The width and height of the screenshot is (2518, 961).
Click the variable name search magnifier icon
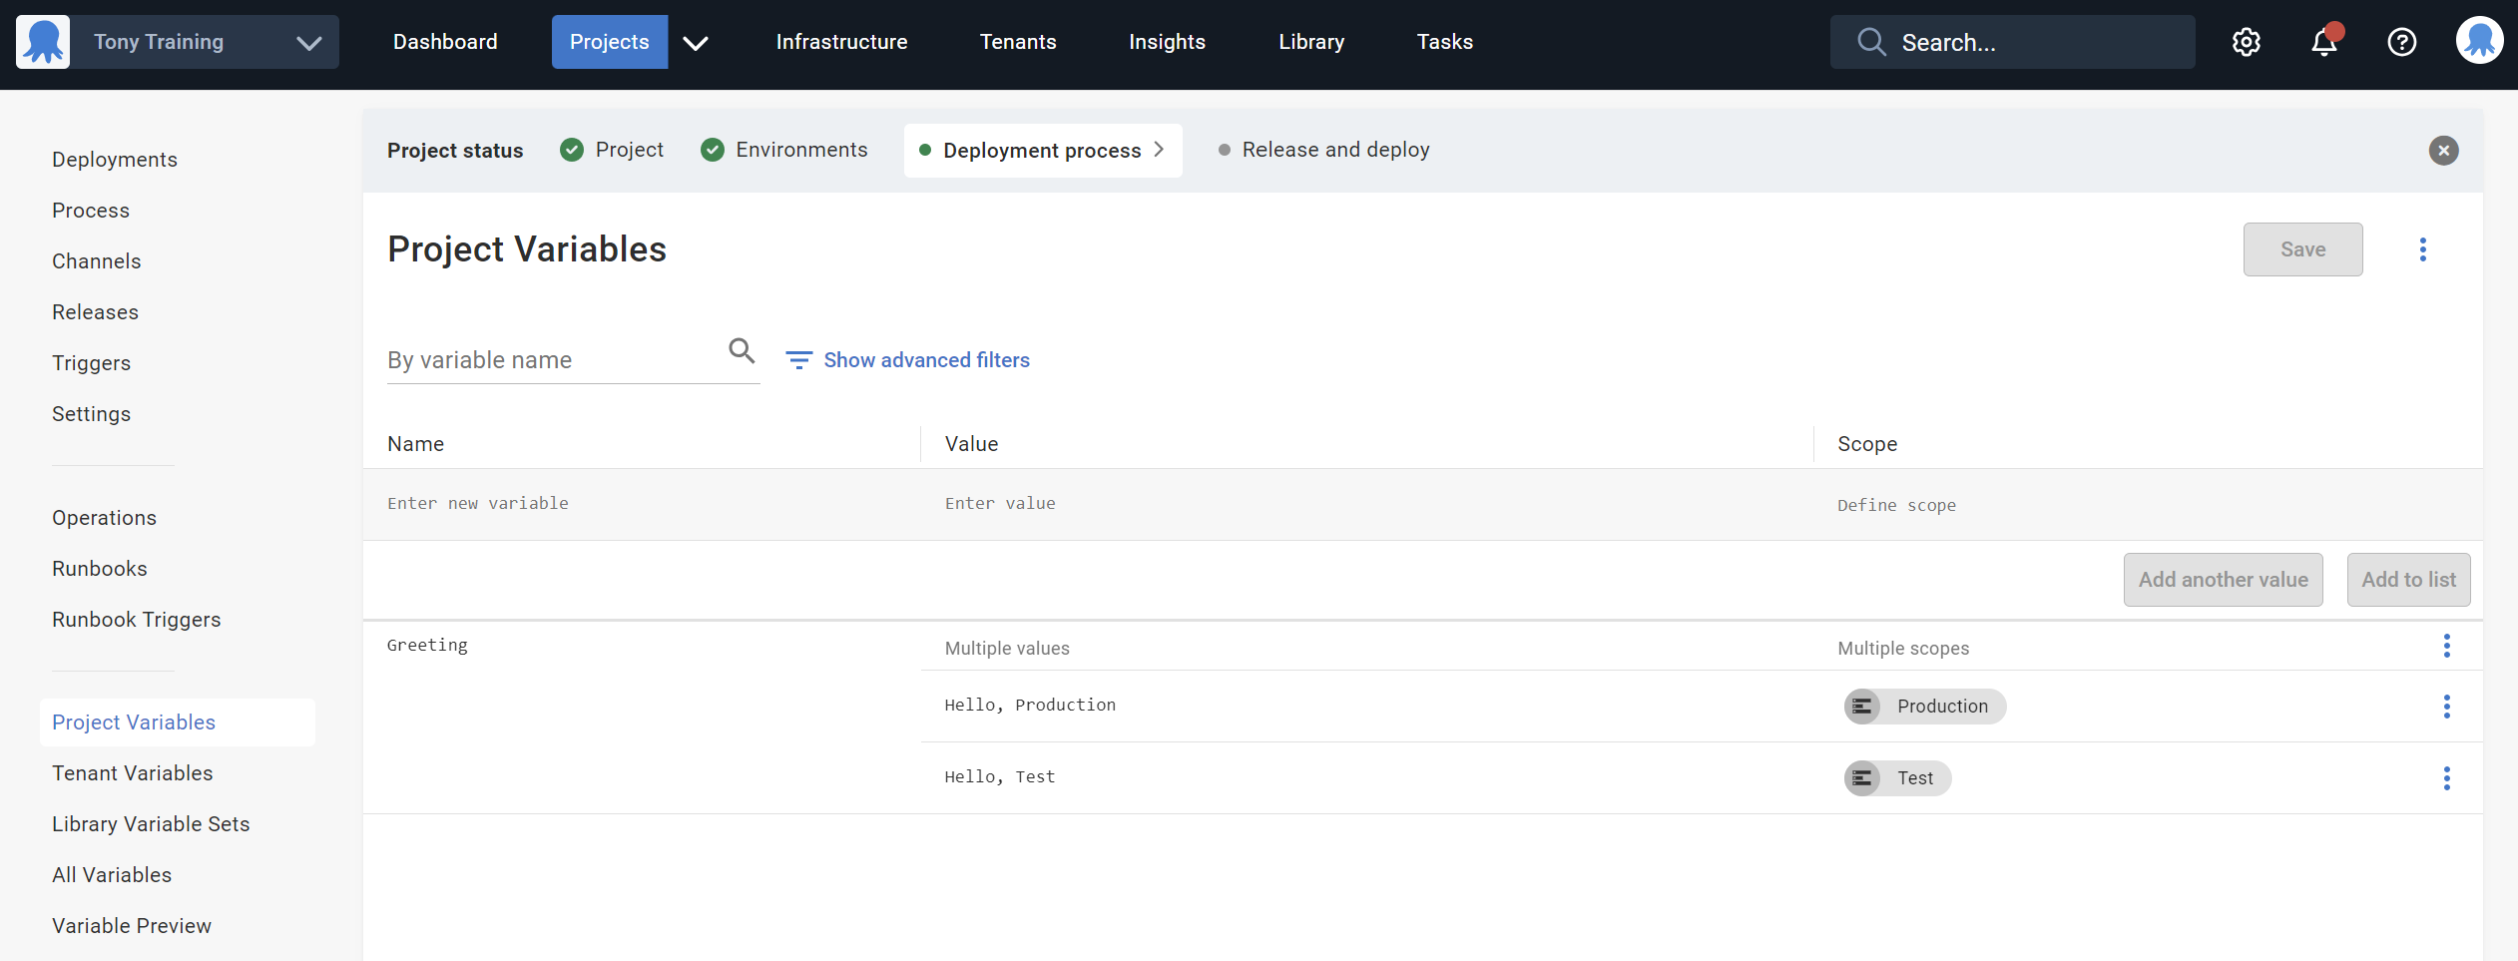tap(742, 351)
